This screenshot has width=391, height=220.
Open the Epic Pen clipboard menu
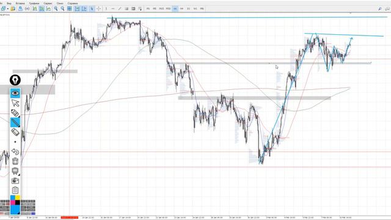click(15, 190)
